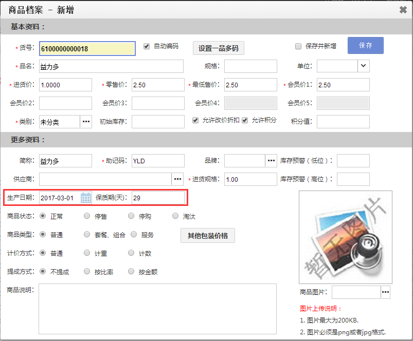
Task: Uncheck 允许改价折扣 checkbox
Action: click(195, 120)
